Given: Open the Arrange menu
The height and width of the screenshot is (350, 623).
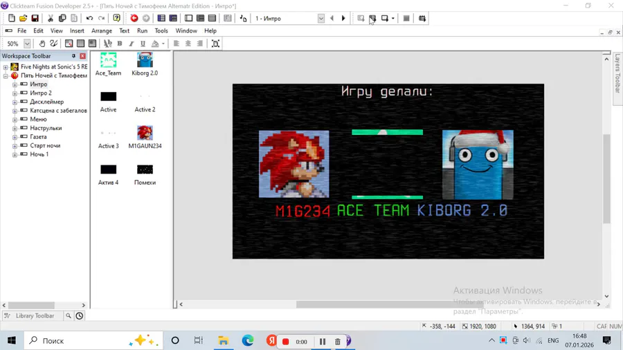Looking at the screenshot, I should pos(101,30).
